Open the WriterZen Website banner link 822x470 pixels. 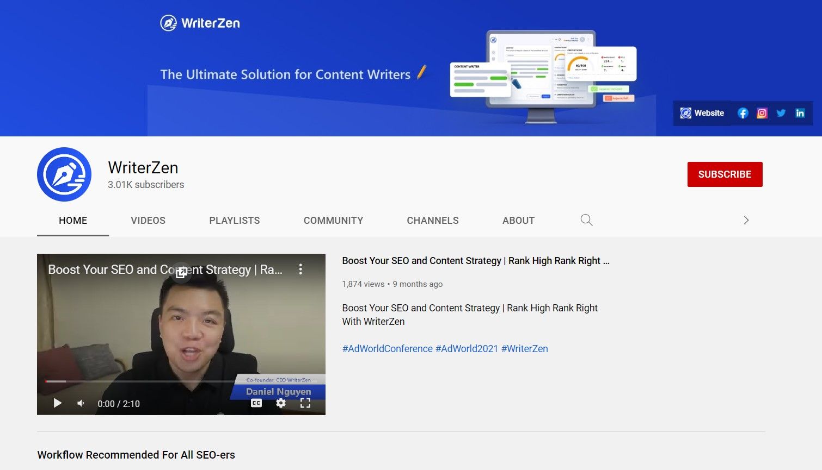pyautogui.click(x=702, y=113)
